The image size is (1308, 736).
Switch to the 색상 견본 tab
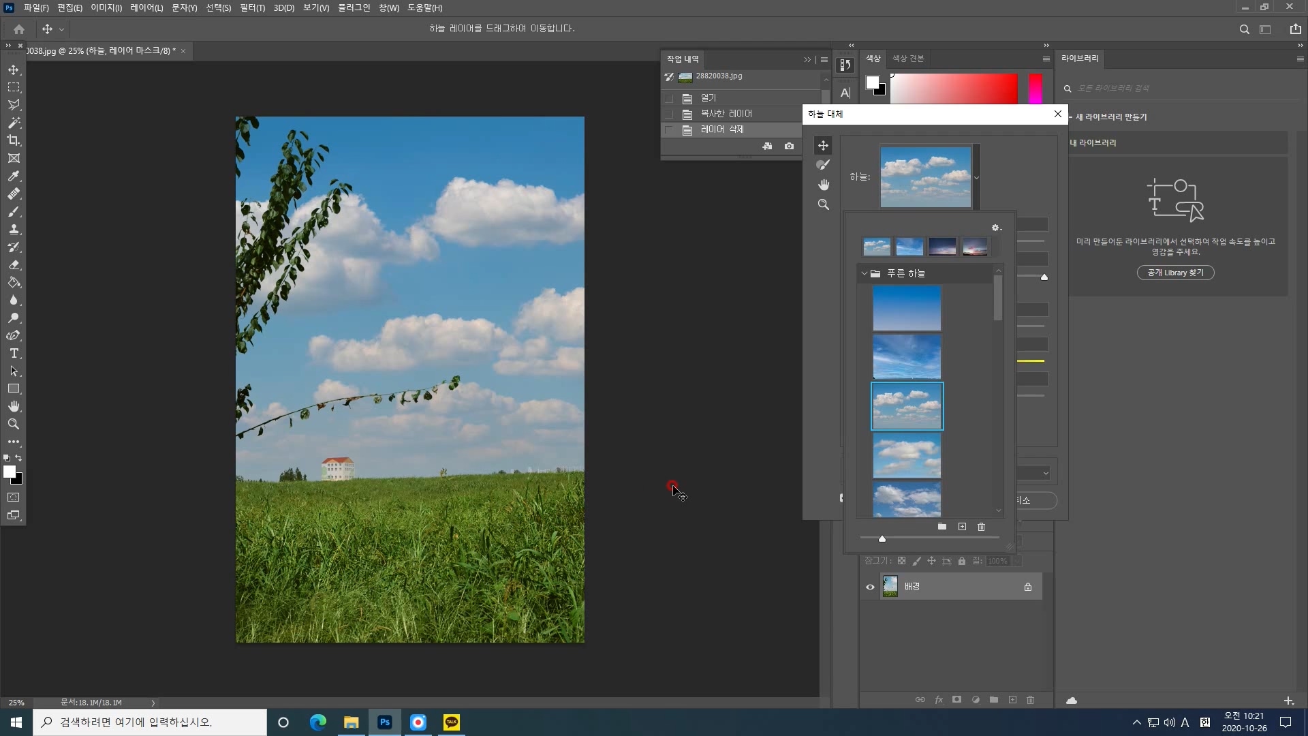[908, 59]
